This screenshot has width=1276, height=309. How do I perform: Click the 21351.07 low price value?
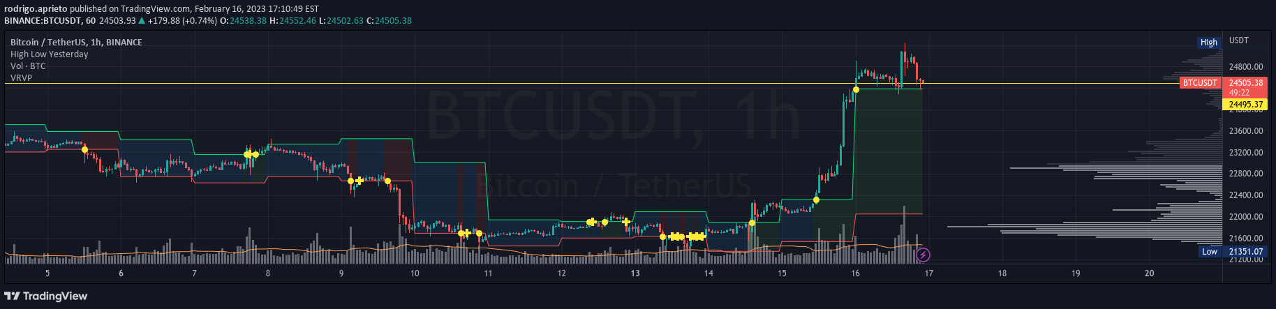coord(1246,252)
